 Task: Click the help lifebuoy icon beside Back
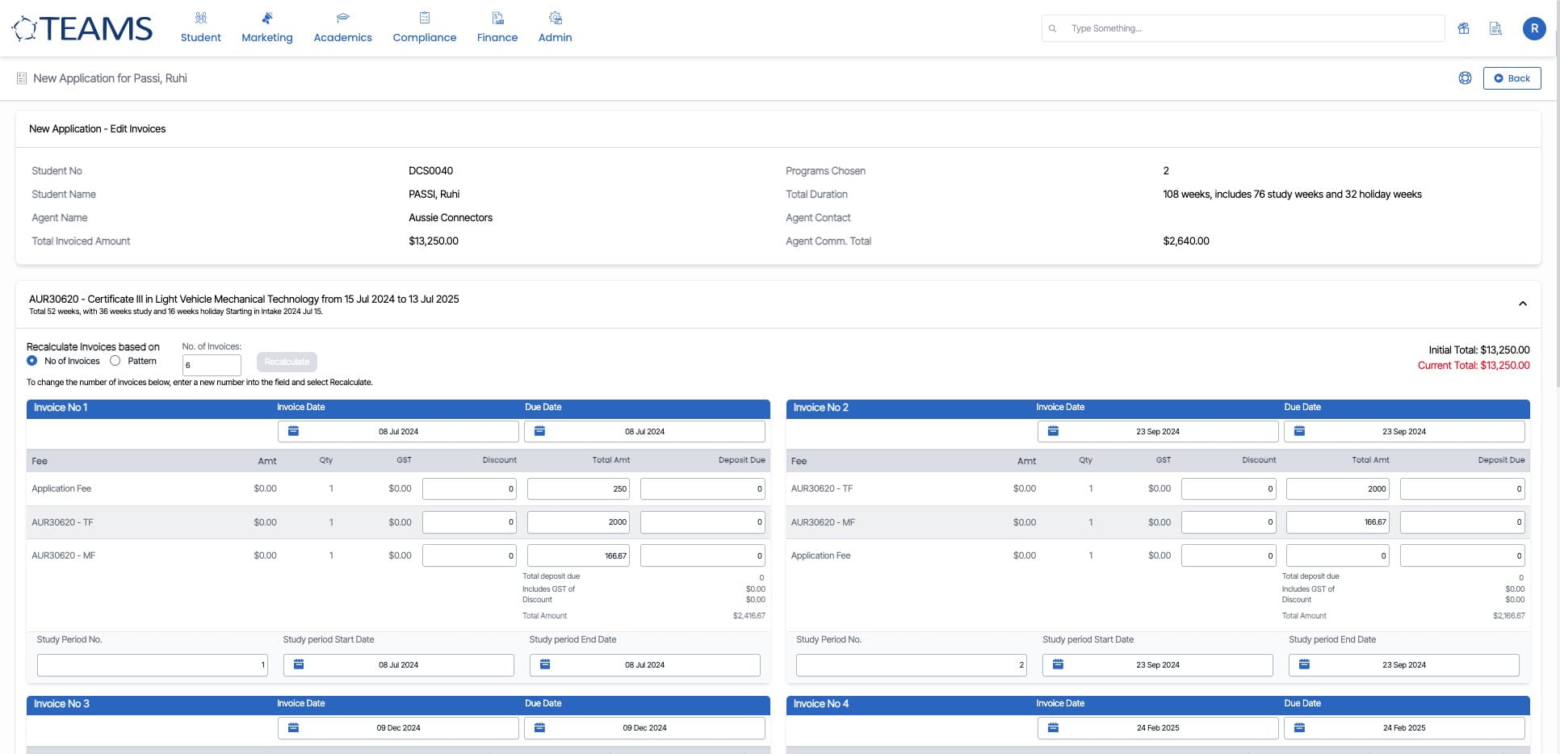point(1465,78)
